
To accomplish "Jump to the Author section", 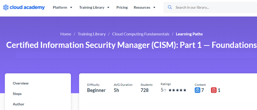I will pos(19,104).
